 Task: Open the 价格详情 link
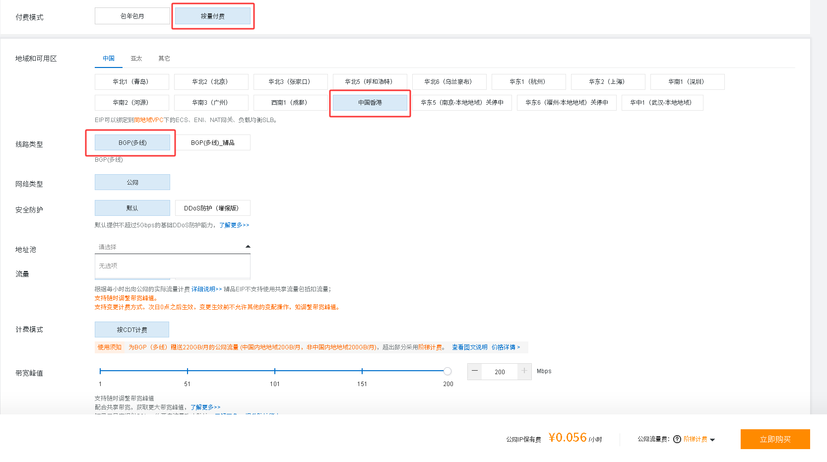tap(503, 347)
